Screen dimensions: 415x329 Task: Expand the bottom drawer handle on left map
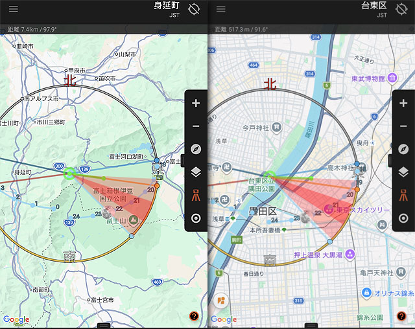click(x=104, y=325)
